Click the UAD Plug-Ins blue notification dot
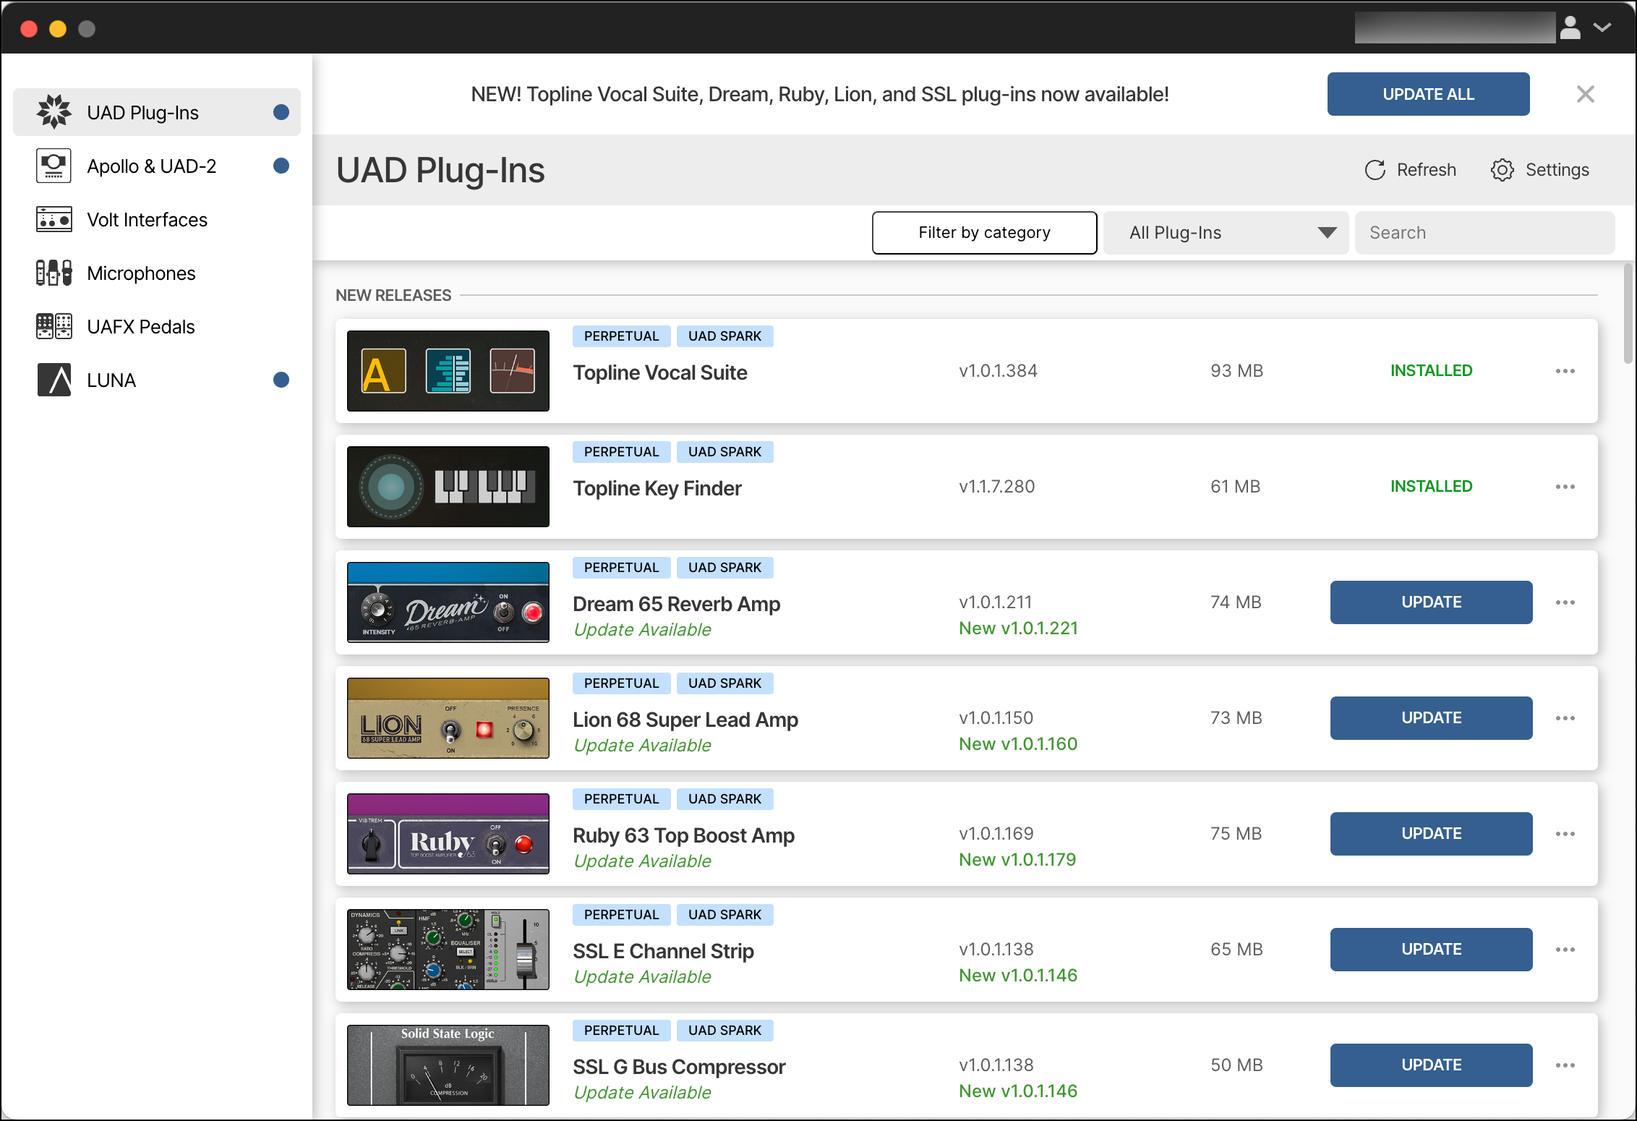1637x1121 pixels. coord(281,112)
